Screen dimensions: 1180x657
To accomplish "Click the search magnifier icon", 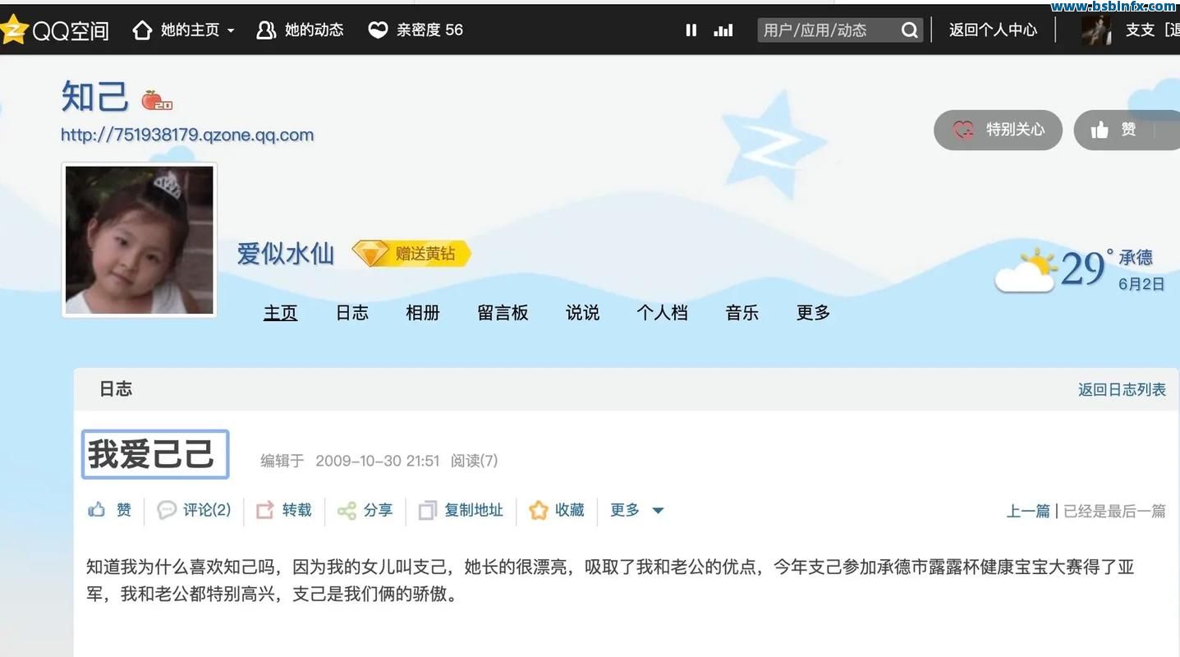I will tap(909, 30).
